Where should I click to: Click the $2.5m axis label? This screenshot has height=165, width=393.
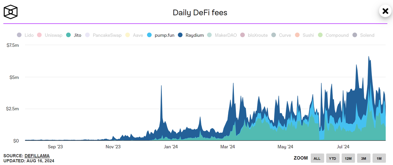13,109
